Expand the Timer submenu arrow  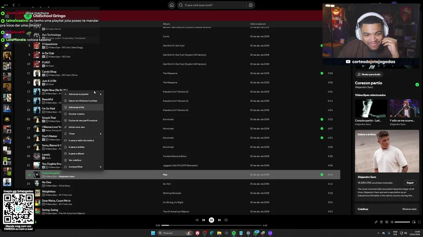[x=100, y=134]
